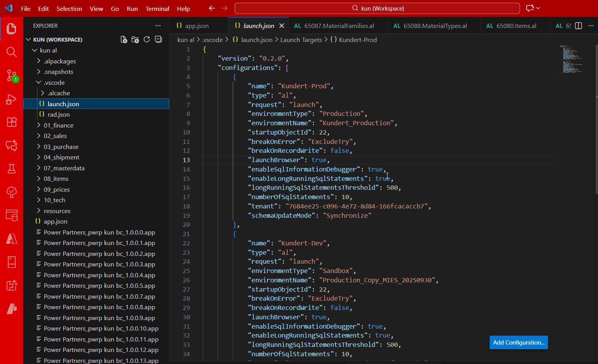Click the New File icon in Explorer
Image resolution: width=598 pixels, height=364 pixels.
[124, 39]
